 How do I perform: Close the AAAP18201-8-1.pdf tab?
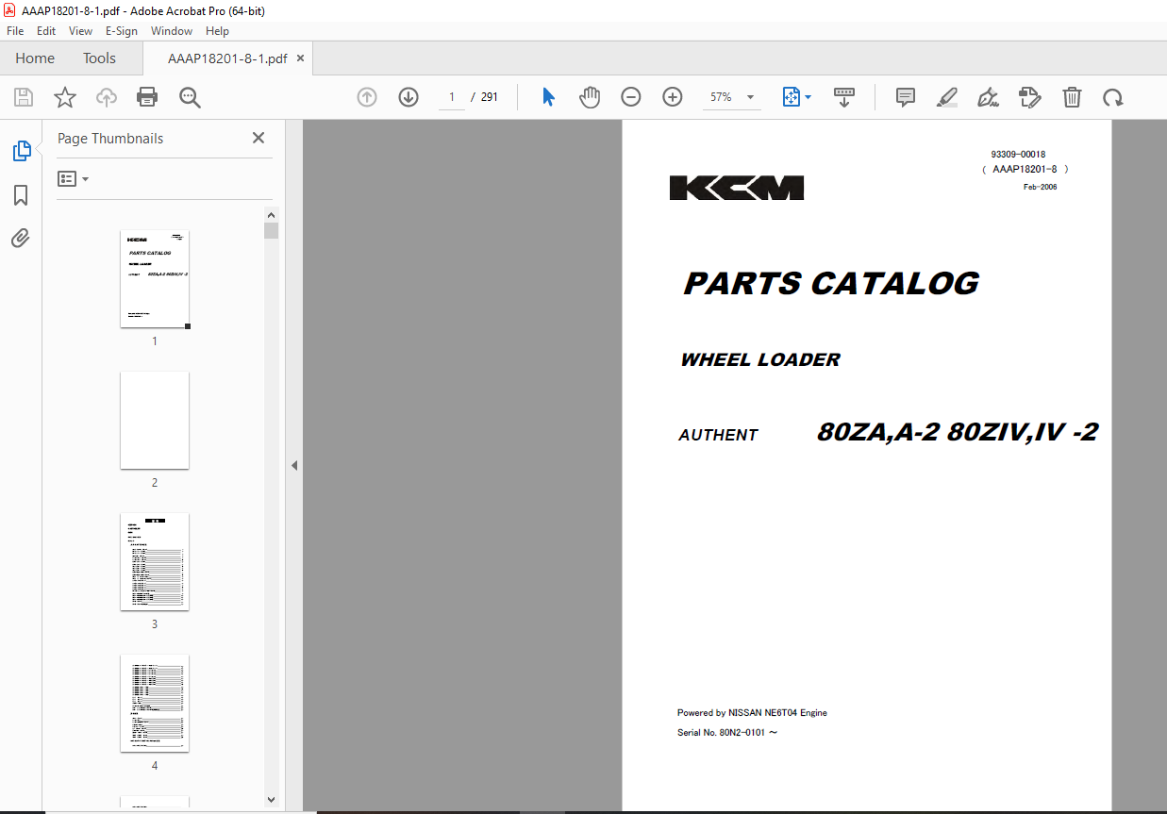click(300, 58)
